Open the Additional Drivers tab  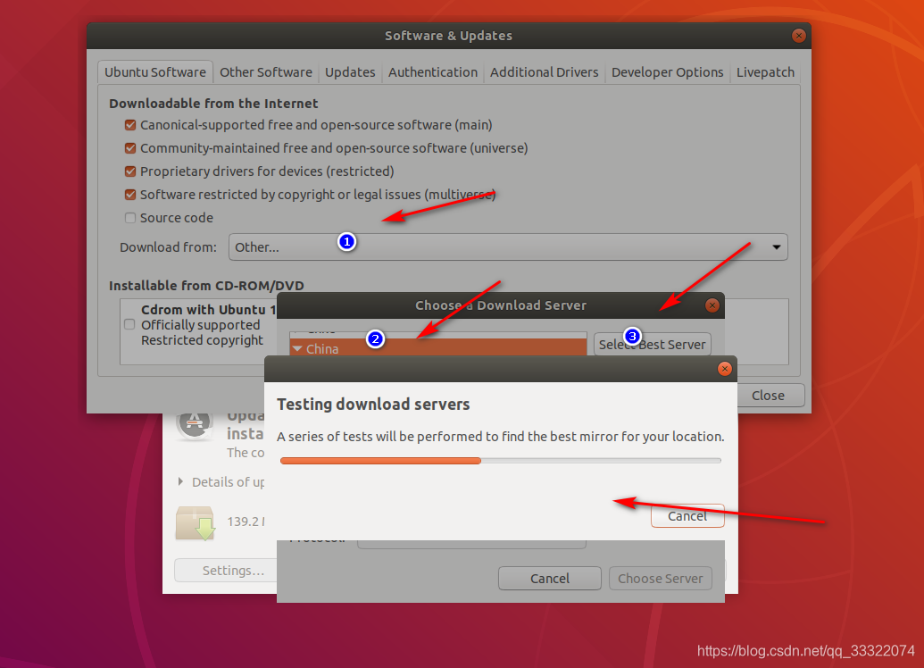coord(544,72)
